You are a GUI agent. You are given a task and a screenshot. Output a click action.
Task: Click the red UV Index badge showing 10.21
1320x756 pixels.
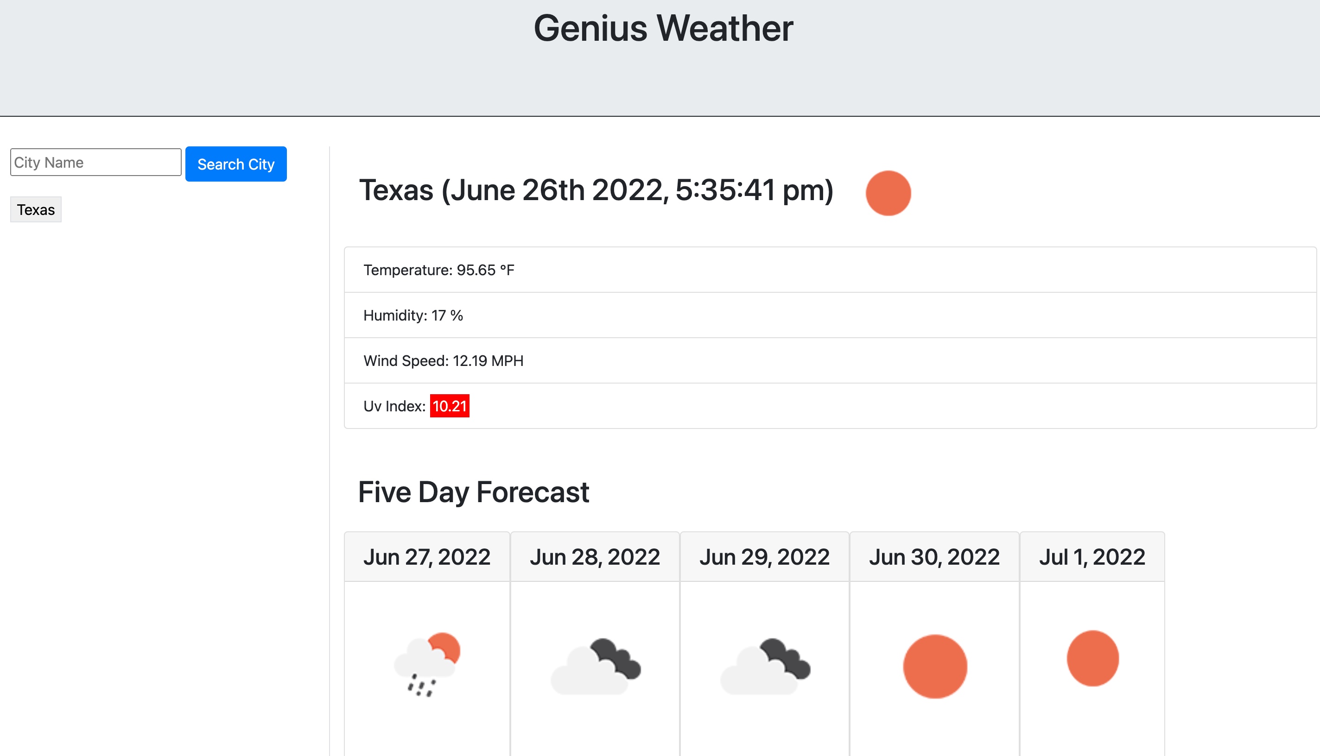pyautogui.click(x=450, y=406)
